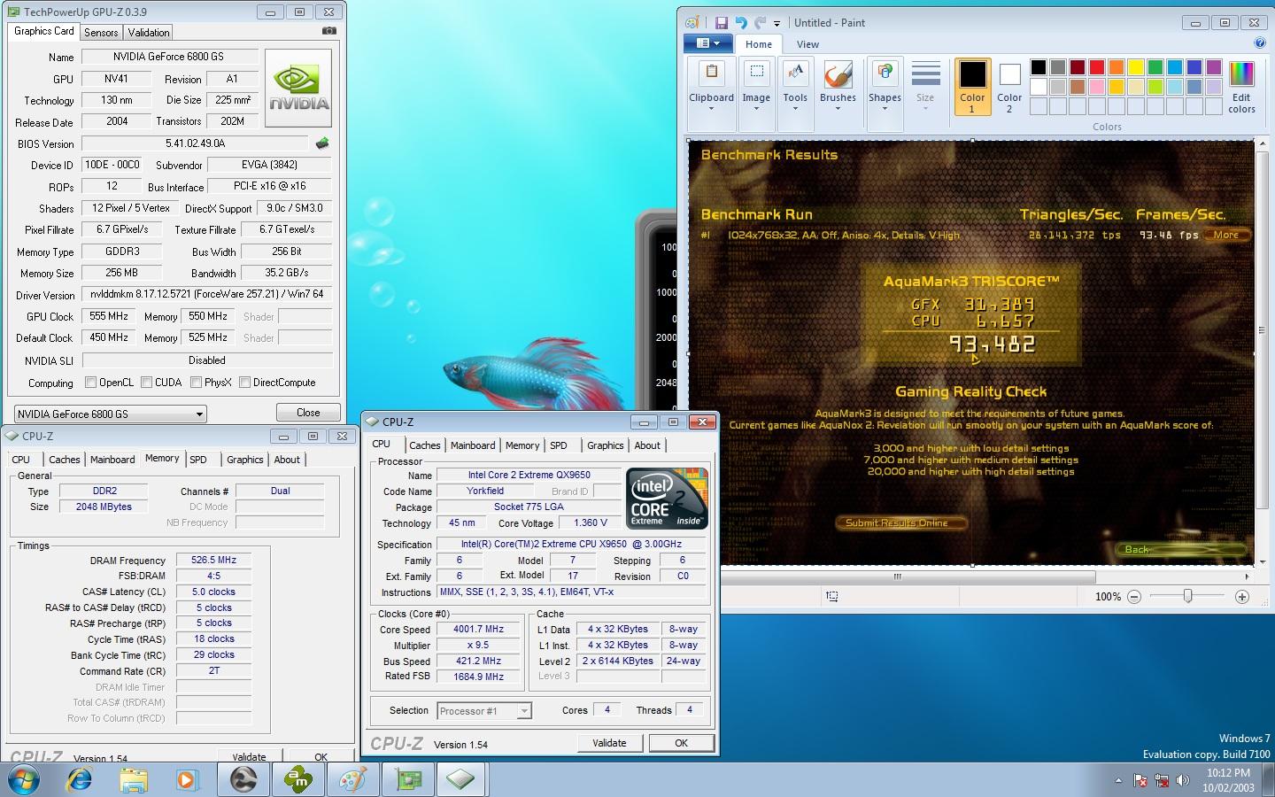This screenshot has width=1275, height=797.
Task: Switch to the GPU-Z graphics card taskbar icon
Action: (x=407, y=779)
